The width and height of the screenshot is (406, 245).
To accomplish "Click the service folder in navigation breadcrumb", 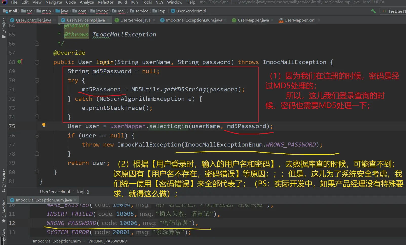I will (x=142, y=11).
